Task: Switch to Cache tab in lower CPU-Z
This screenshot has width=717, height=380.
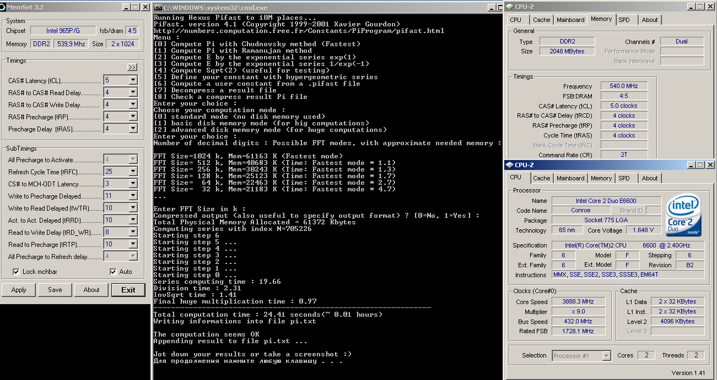Action: [x=542, y=178]
